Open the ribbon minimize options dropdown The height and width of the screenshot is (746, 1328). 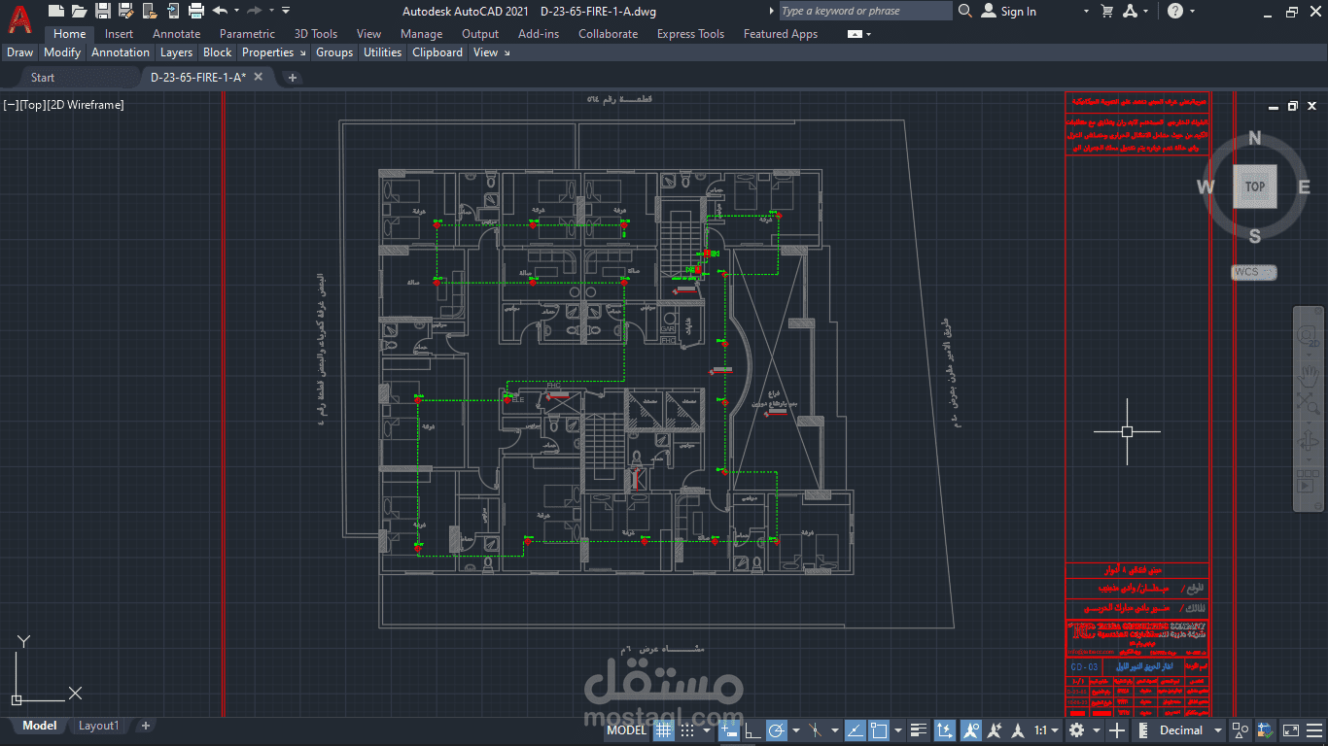(x=868, y=34)
